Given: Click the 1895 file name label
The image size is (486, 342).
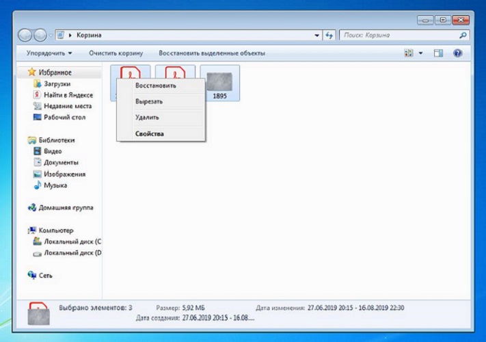Looking at the screenshot, I should [x=219, y=96].
